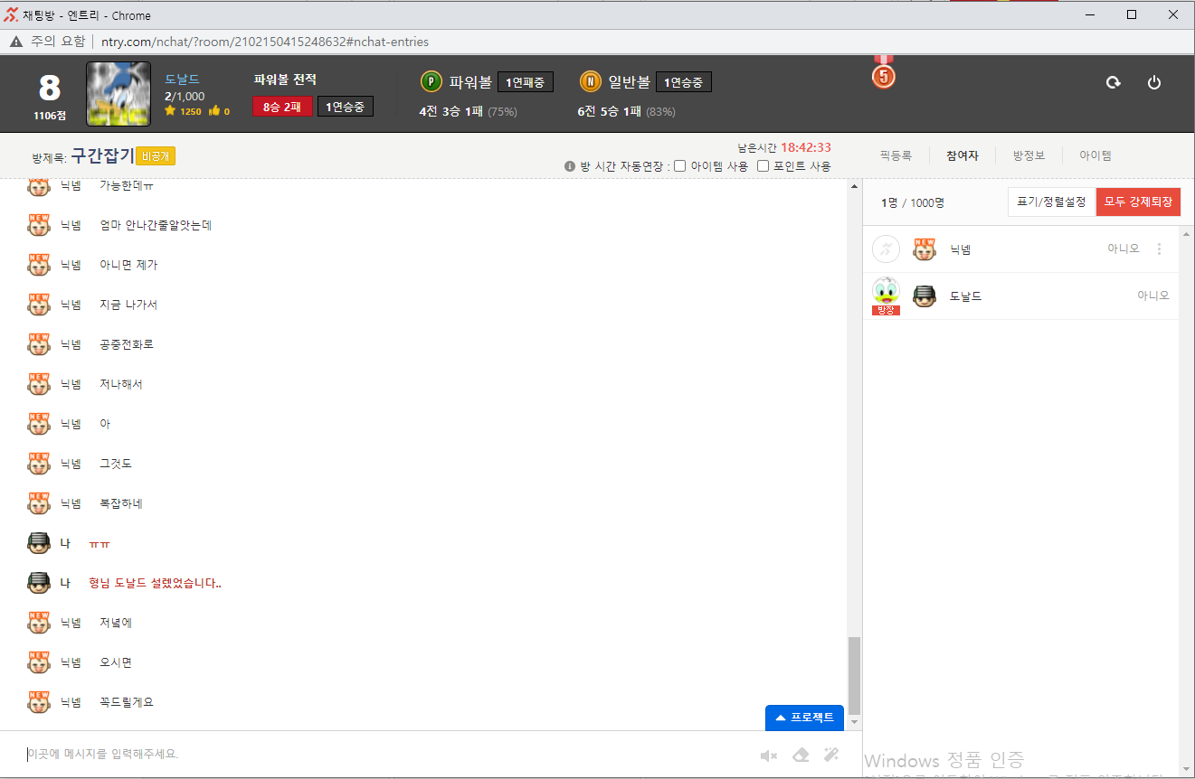Image resolution: width=1195 pixels, height=779 pixels.
Task: Clear chat using the eraser icon
Action: coord(801,756)
